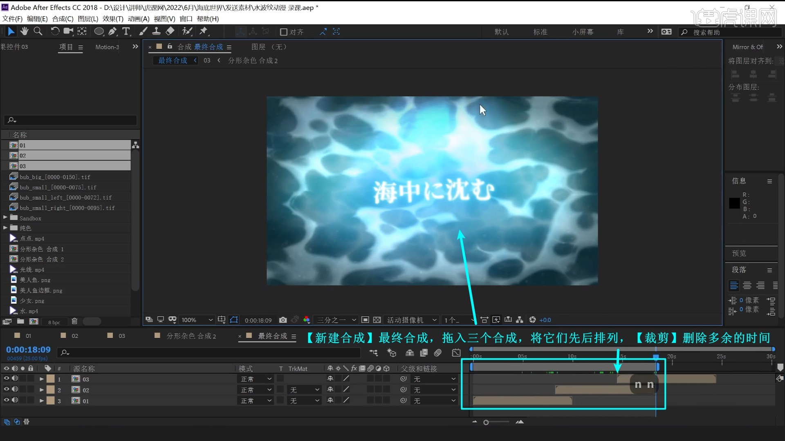The width and height of the screenshot is (785, 441).
Task: Delete selected project item with trash icon
Action: coord(74,321)
